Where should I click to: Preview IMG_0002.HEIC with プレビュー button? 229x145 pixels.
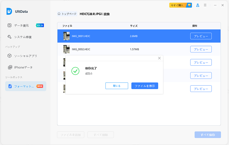(x=201, y=49)
